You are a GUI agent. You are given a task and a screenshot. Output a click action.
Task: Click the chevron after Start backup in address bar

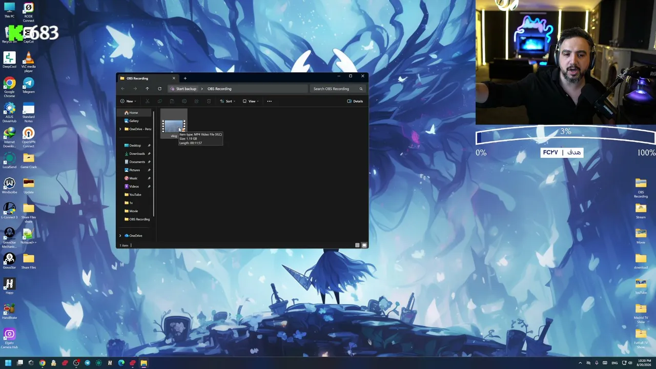coord(202,89)
